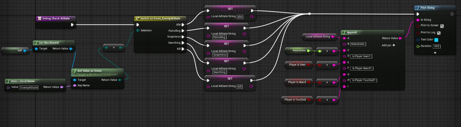Edit the Append D field 'Is Player Seen?:'
This screenshot has width=461, height=127.
tap(361, 56)
